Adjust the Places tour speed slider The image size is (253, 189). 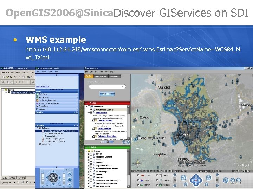(107, 142)
